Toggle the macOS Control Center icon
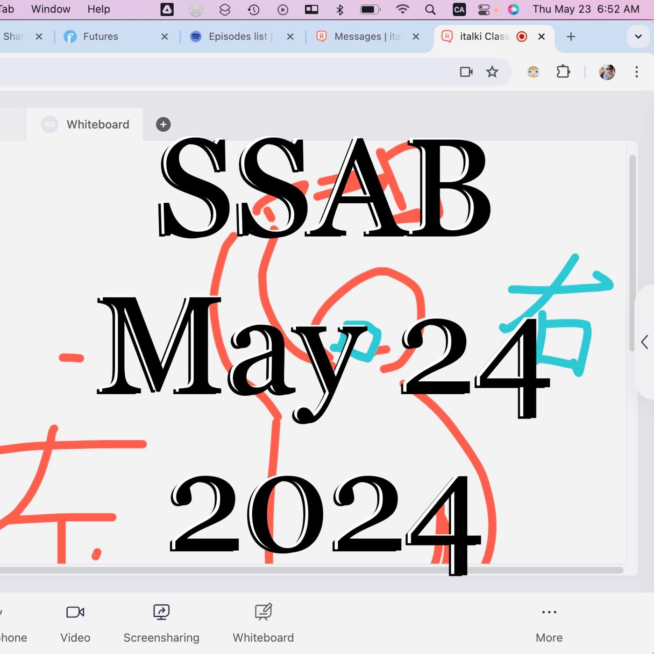This screenshot has width=654, height=654. click(x=484, y=9)
